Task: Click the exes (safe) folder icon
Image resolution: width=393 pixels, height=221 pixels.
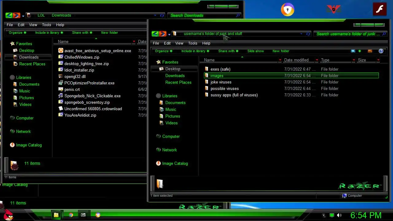Action: click(x=207, y=69)
